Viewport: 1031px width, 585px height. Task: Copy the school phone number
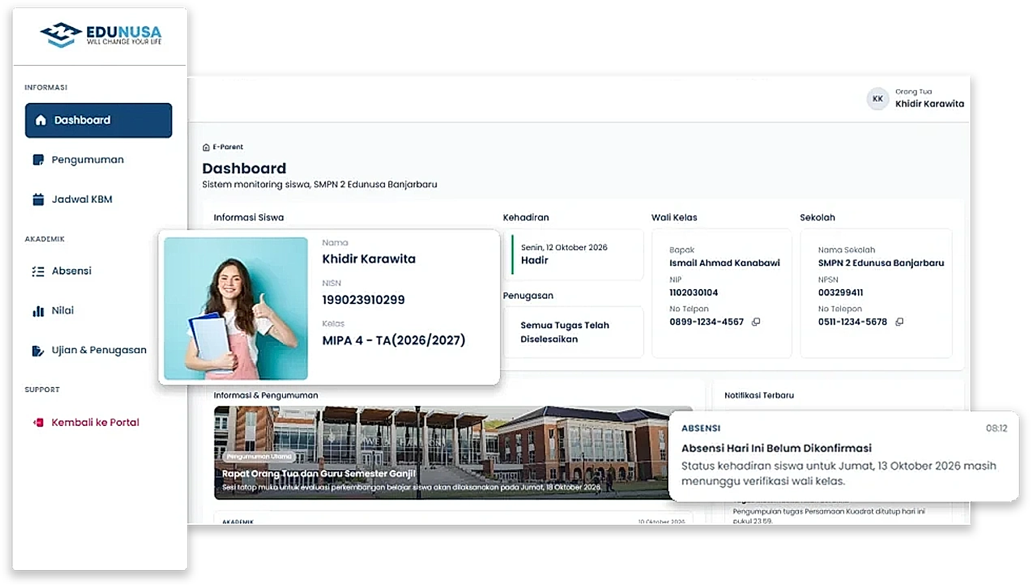899,322
